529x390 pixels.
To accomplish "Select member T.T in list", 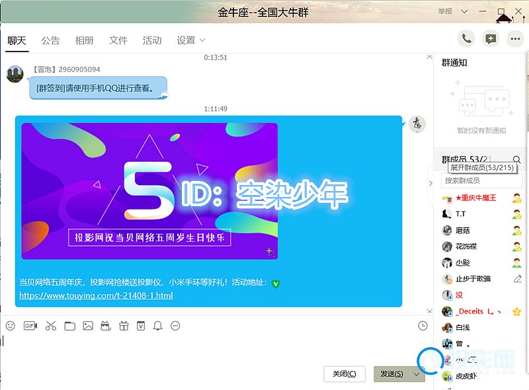I will (x=460, y=214).
